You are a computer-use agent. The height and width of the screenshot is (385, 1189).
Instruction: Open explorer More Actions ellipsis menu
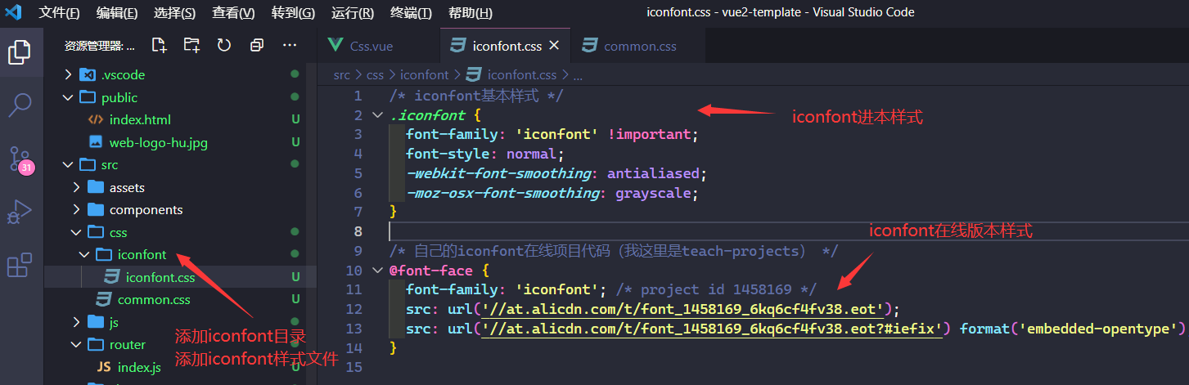[x=289, y=45]
